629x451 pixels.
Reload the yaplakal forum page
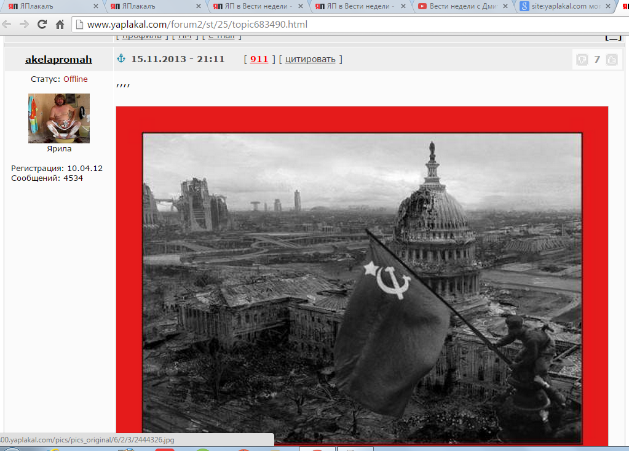(42, 25)
